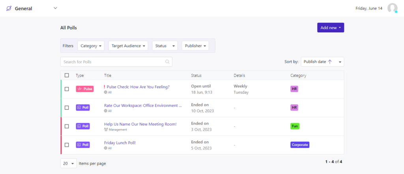This screenshot has width=404, height=174.
Task: Click the magnifier icon in the search box
Action: (167, 62)
